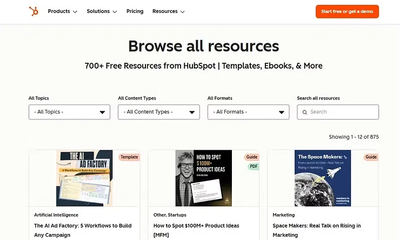
Task: Click the Template tag on AI Ad Factory
Action: click(129, 157)
